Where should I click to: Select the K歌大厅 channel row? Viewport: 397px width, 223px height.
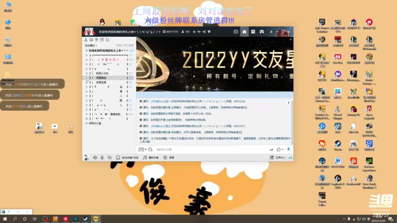coord(109,59)
